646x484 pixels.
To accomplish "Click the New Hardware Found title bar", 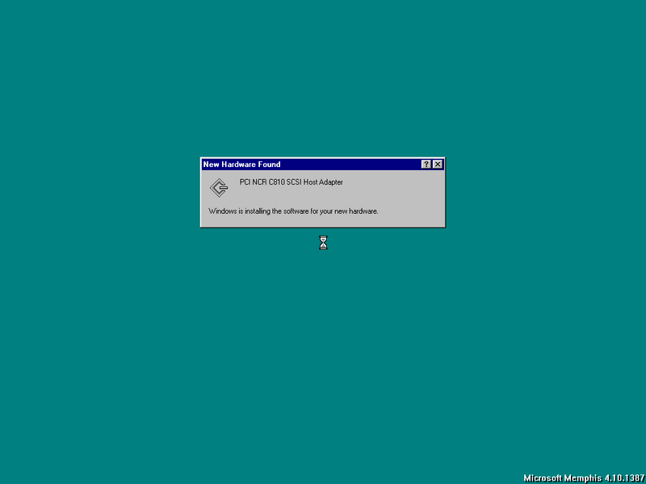I will pyautogui.click(x=322, y=165).
